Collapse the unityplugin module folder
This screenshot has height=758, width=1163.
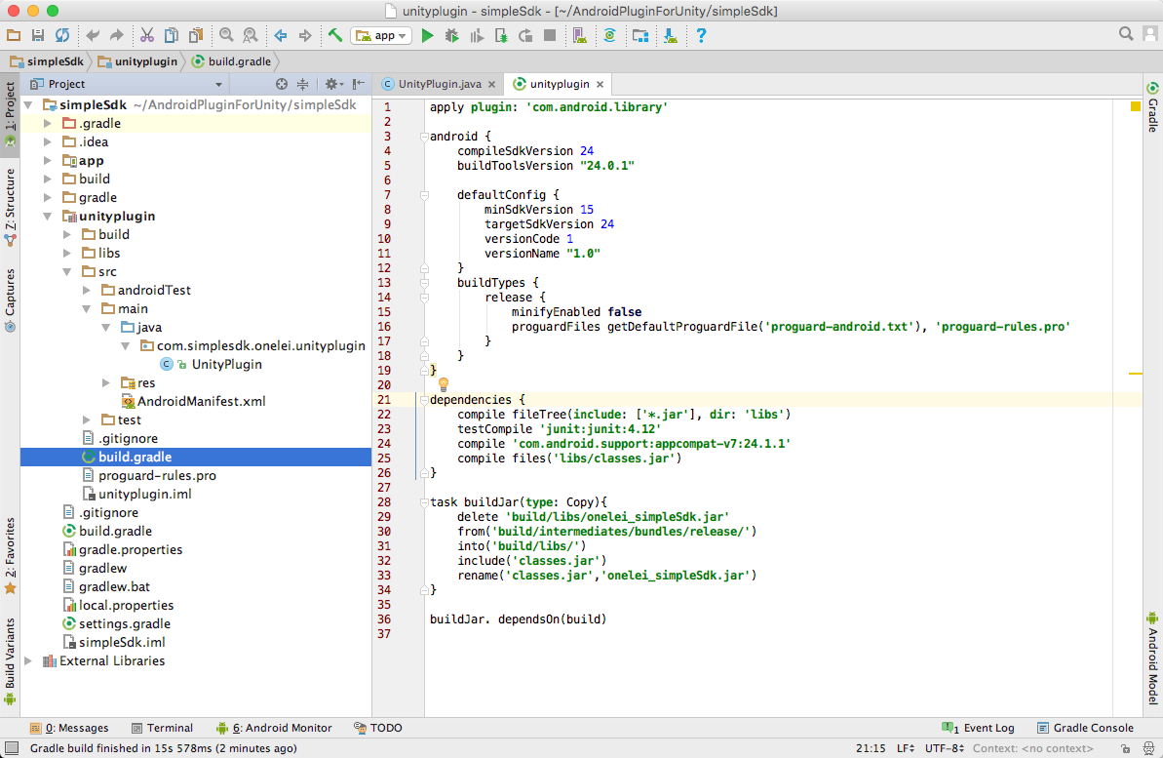pos(48,217)
